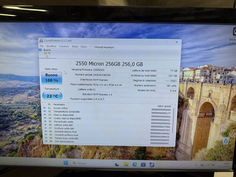This screenshot has width=236, height=177.
Task: Select the 08 Comandi lettura host row
Action: tap(108, 132)
